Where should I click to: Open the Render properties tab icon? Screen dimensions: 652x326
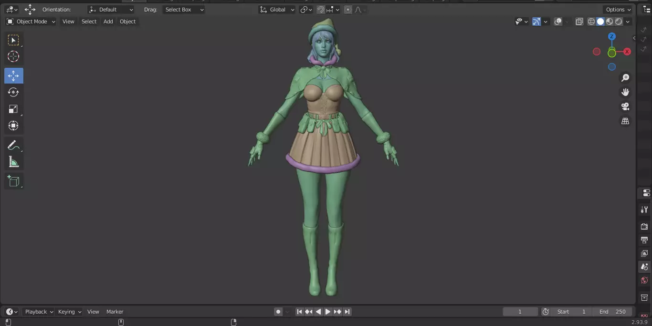tap(644, 226)
